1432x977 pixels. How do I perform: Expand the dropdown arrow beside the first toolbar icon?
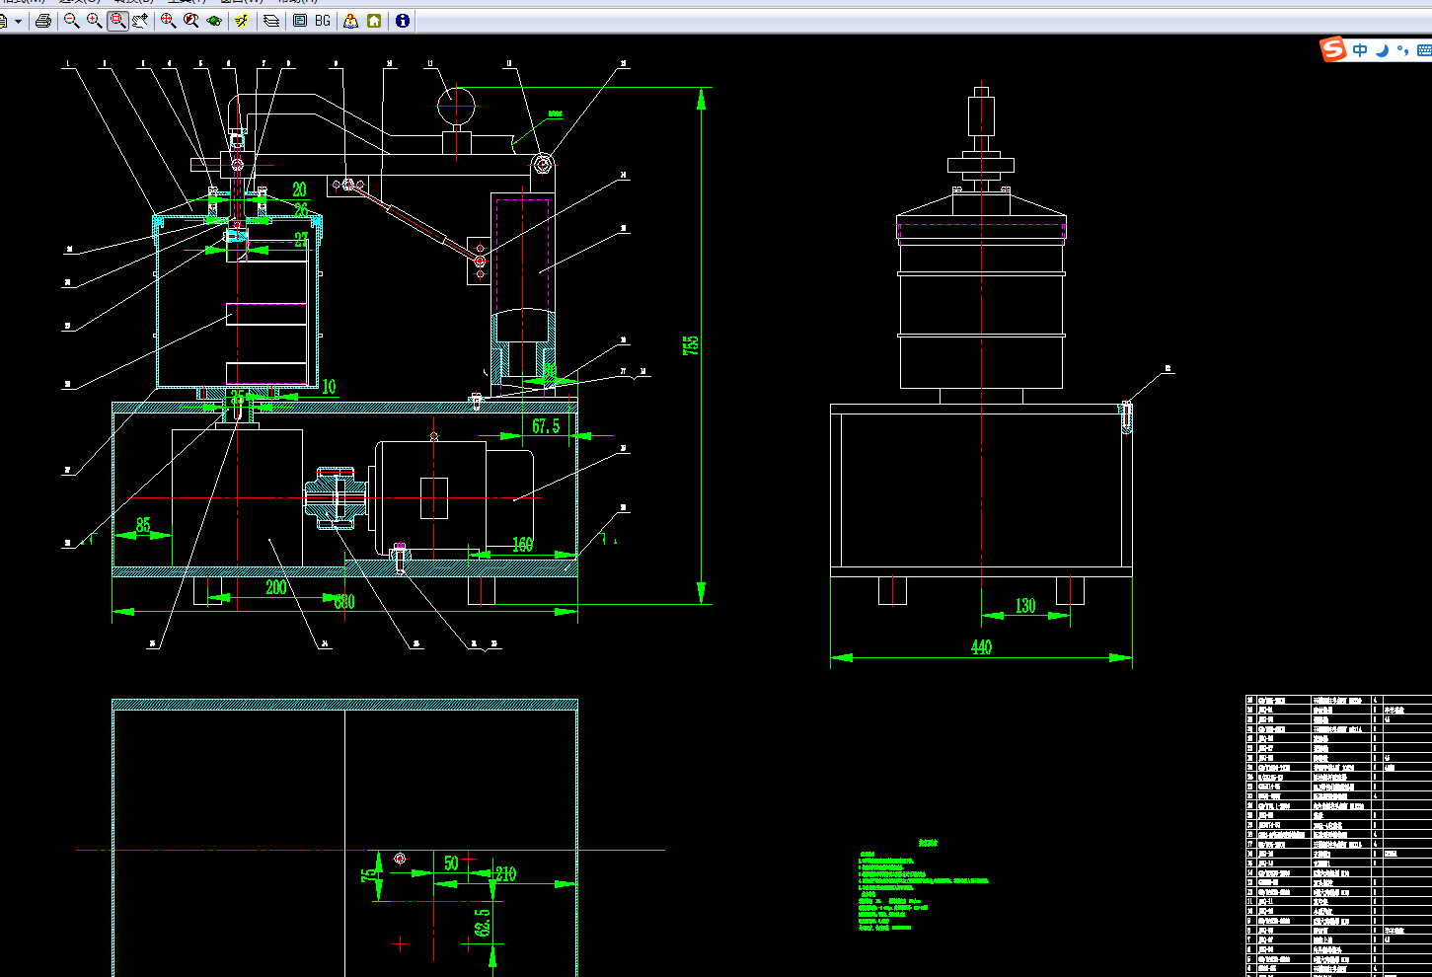pyautogui.click(x=18, y=21)
